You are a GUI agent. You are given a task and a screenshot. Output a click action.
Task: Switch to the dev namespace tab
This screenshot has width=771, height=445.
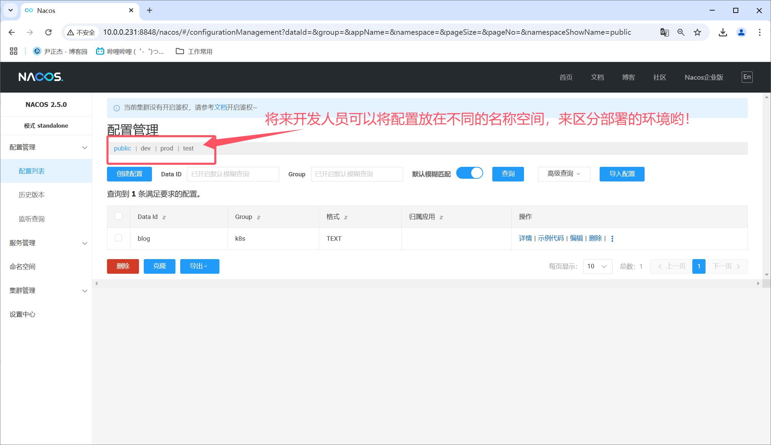[145, 148]
